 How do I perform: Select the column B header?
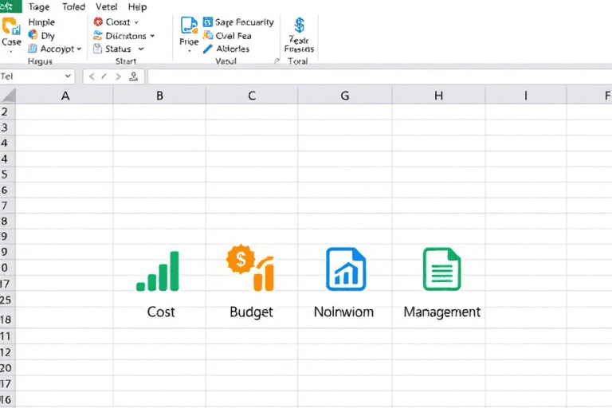(159, 96)
